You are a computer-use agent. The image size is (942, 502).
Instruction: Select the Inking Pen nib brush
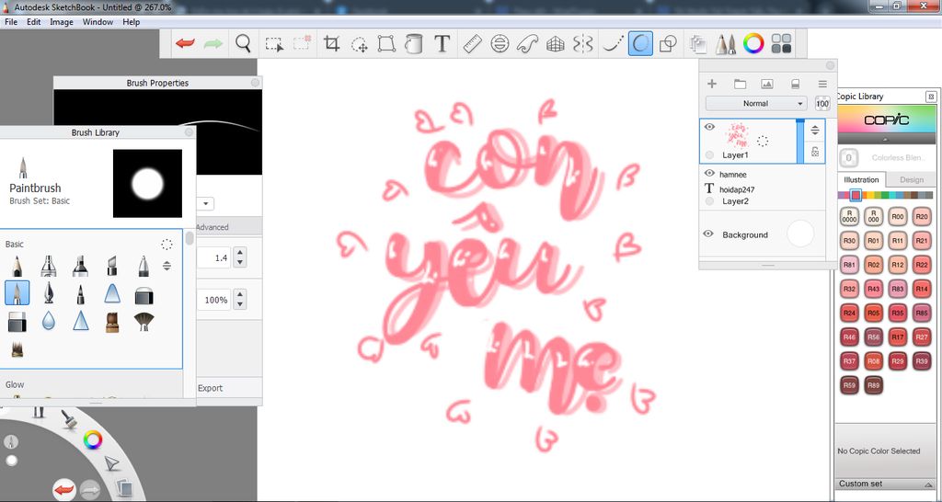coord(49,293)
